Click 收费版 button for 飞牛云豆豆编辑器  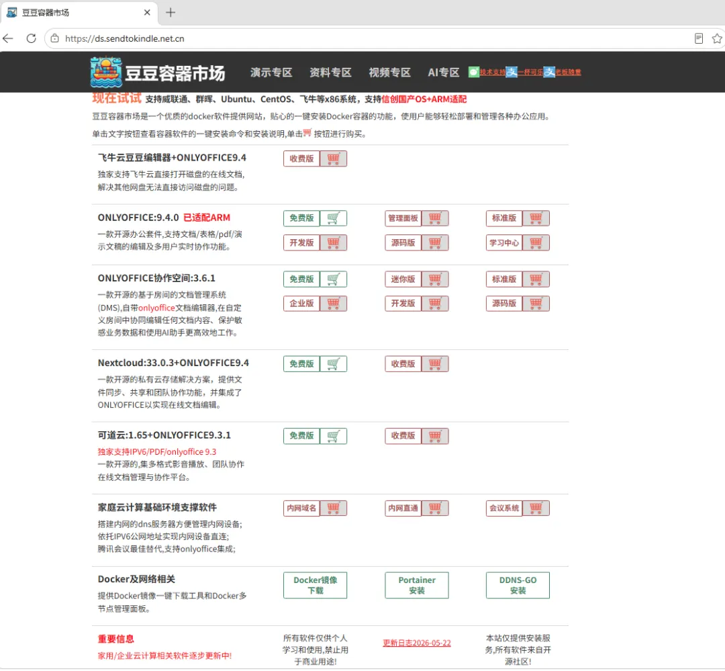[x=301, y=159]
